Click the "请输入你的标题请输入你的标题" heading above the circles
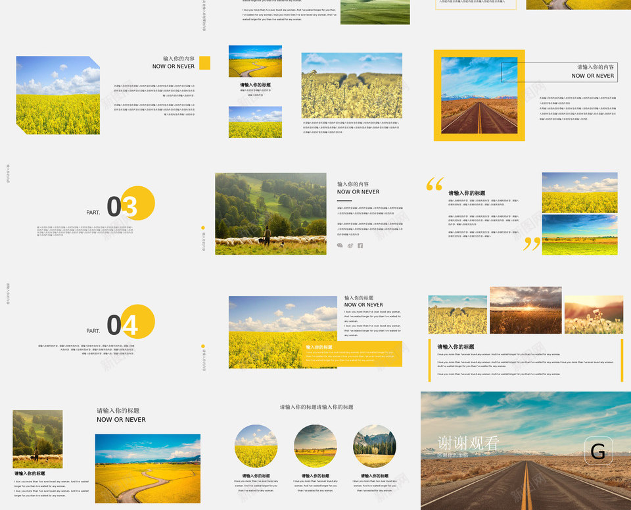 coord(317,407)
